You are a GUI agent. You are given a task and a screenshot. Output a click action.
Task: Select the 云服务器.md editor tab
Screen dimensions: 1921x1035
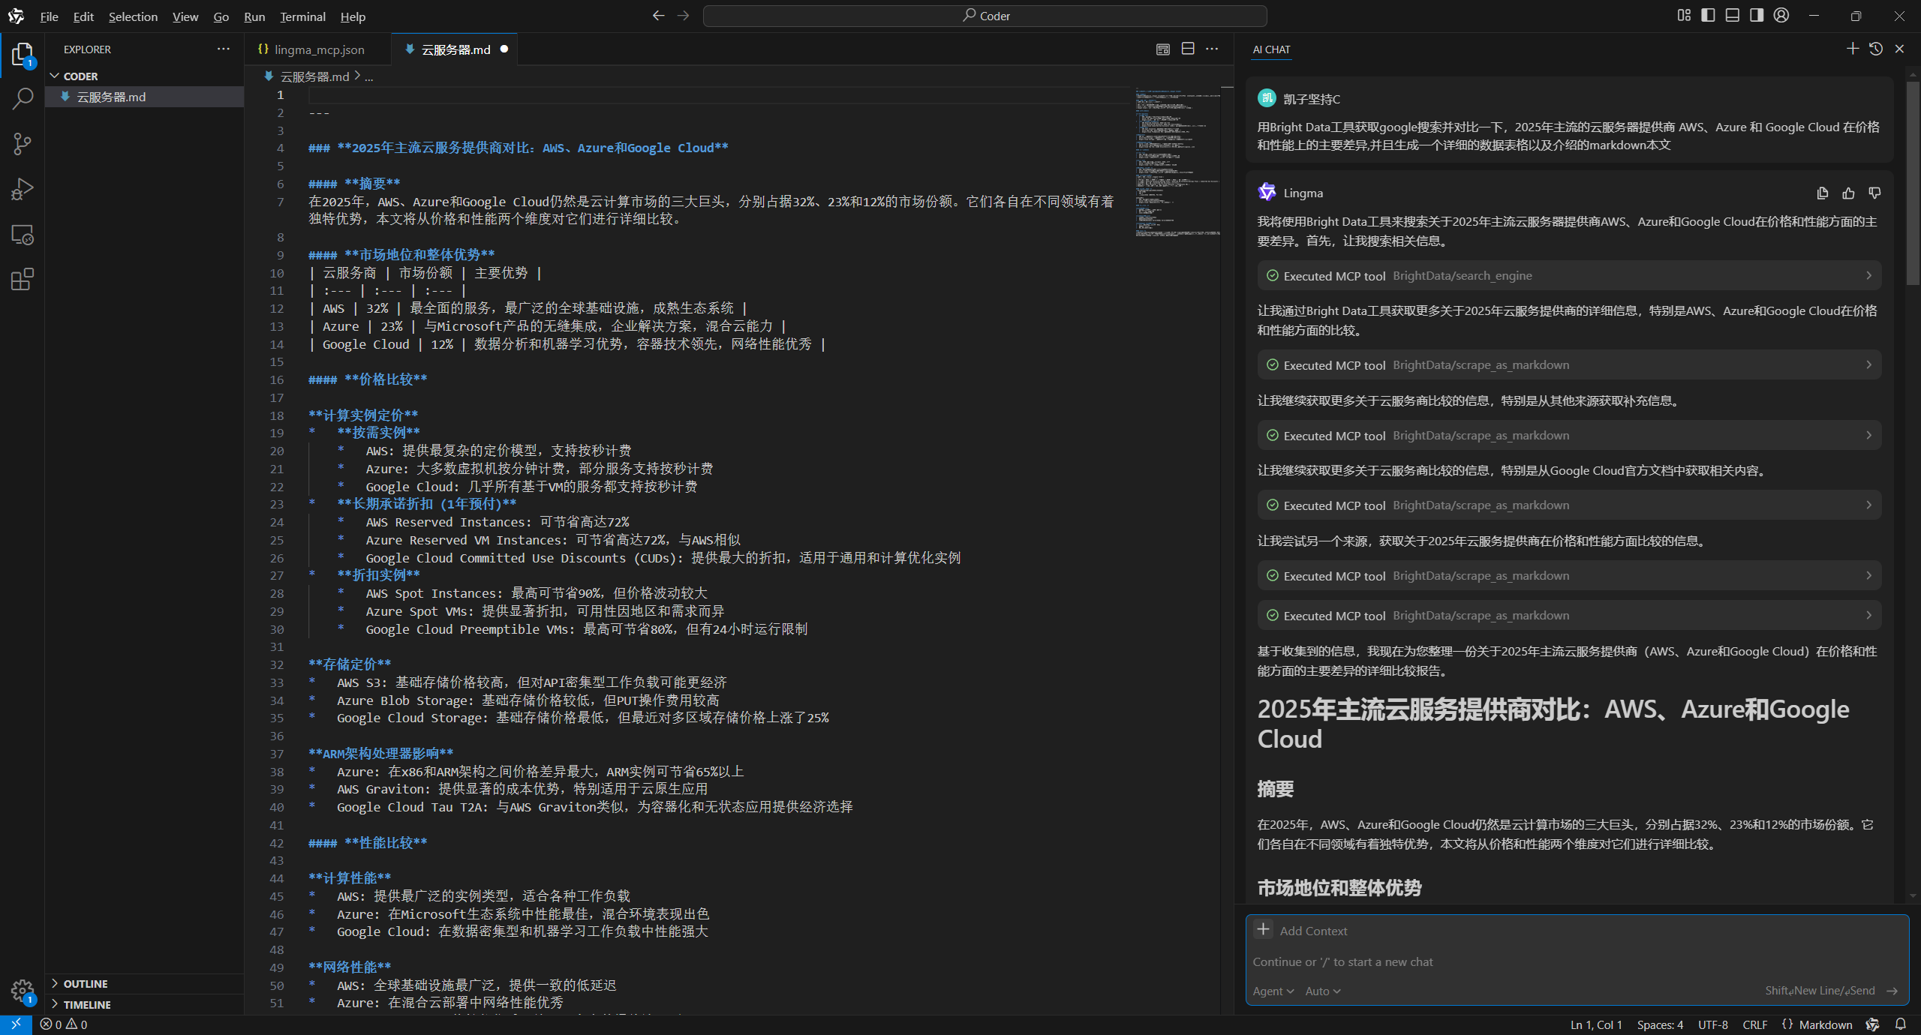[455, 49]
